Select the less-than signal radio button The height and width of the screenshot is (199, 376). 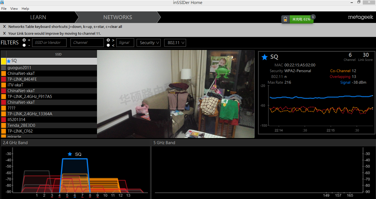click(x=108, y=45)
